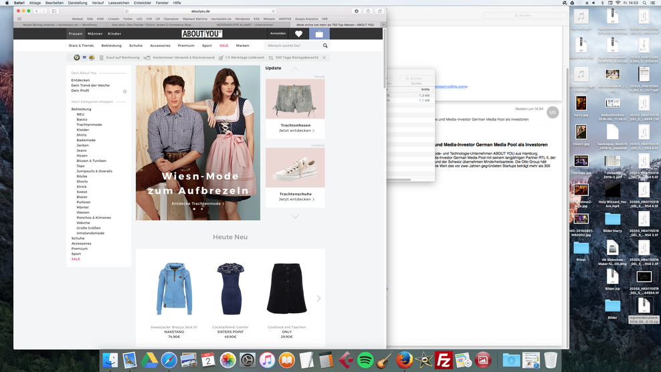
Task: Launch Google Drive from the dock
Action: point(149,360)
